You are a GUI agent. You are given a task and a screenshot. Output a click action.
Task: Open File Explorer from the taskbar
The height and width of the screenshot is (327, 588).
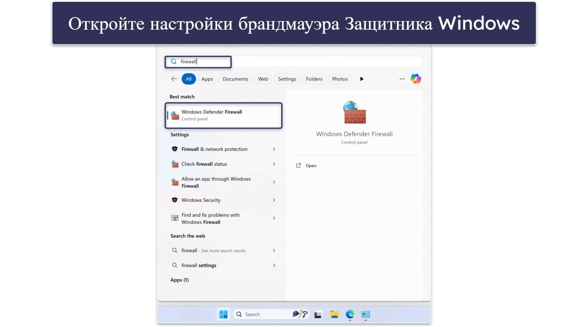(x=334, y=314)
